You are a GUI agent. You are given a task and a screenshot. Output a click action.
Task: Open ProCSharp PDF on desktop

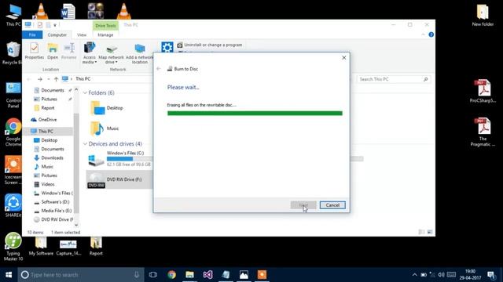pos(483,91)
